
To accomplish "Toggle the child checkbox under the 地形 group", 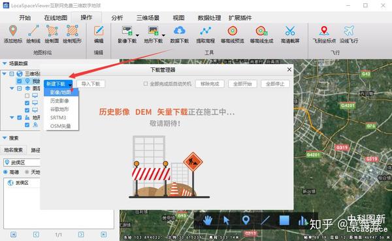I will coord(27,125).
